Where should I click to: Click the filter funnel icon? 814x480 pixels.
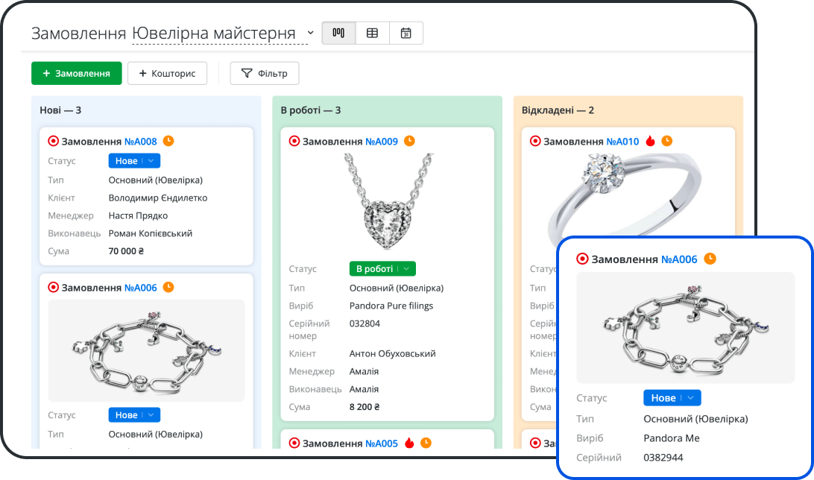click(245, 73)
